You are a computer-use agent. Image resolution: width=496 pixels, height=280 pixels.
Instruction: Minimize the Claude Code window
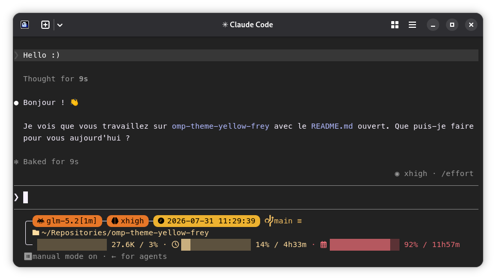[433, 25]
